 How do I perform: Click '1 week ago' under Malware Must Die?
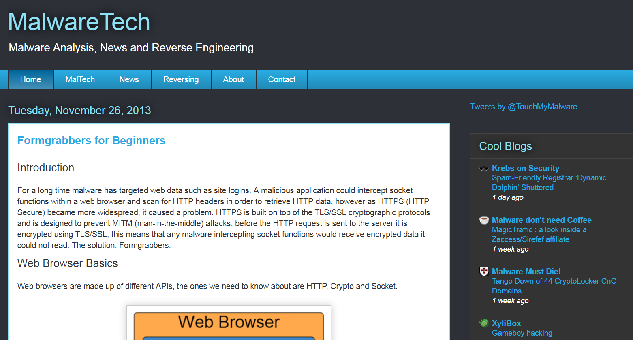point(511,301)
